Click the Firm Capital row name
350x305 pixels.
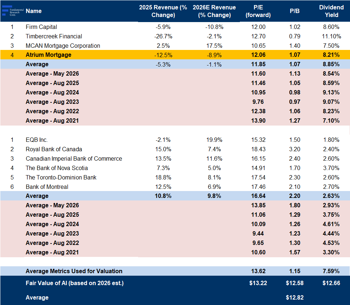click(41, 27)
